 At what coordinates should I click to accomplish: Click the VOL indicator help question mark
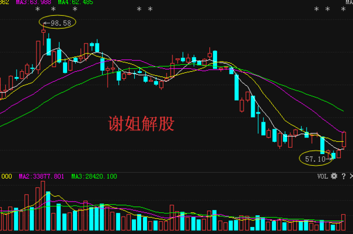tap(344, 176)
